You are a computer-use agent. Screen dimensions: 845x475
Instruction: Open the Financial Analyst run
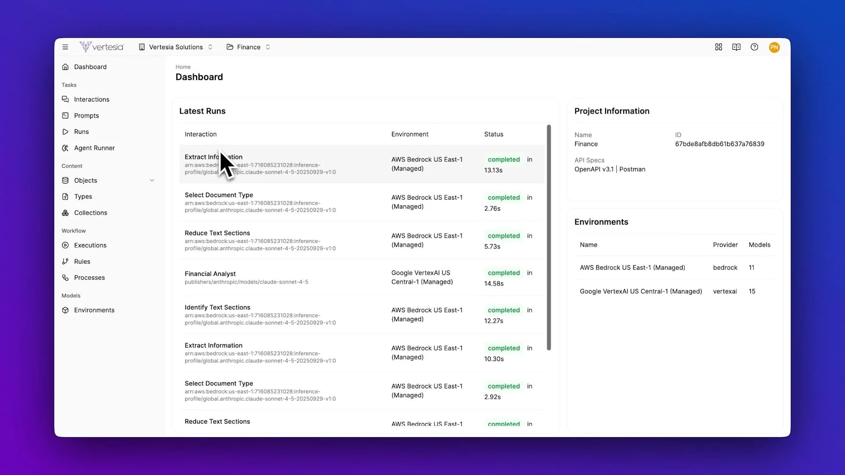pyautogui.click(x=362, y=278)
